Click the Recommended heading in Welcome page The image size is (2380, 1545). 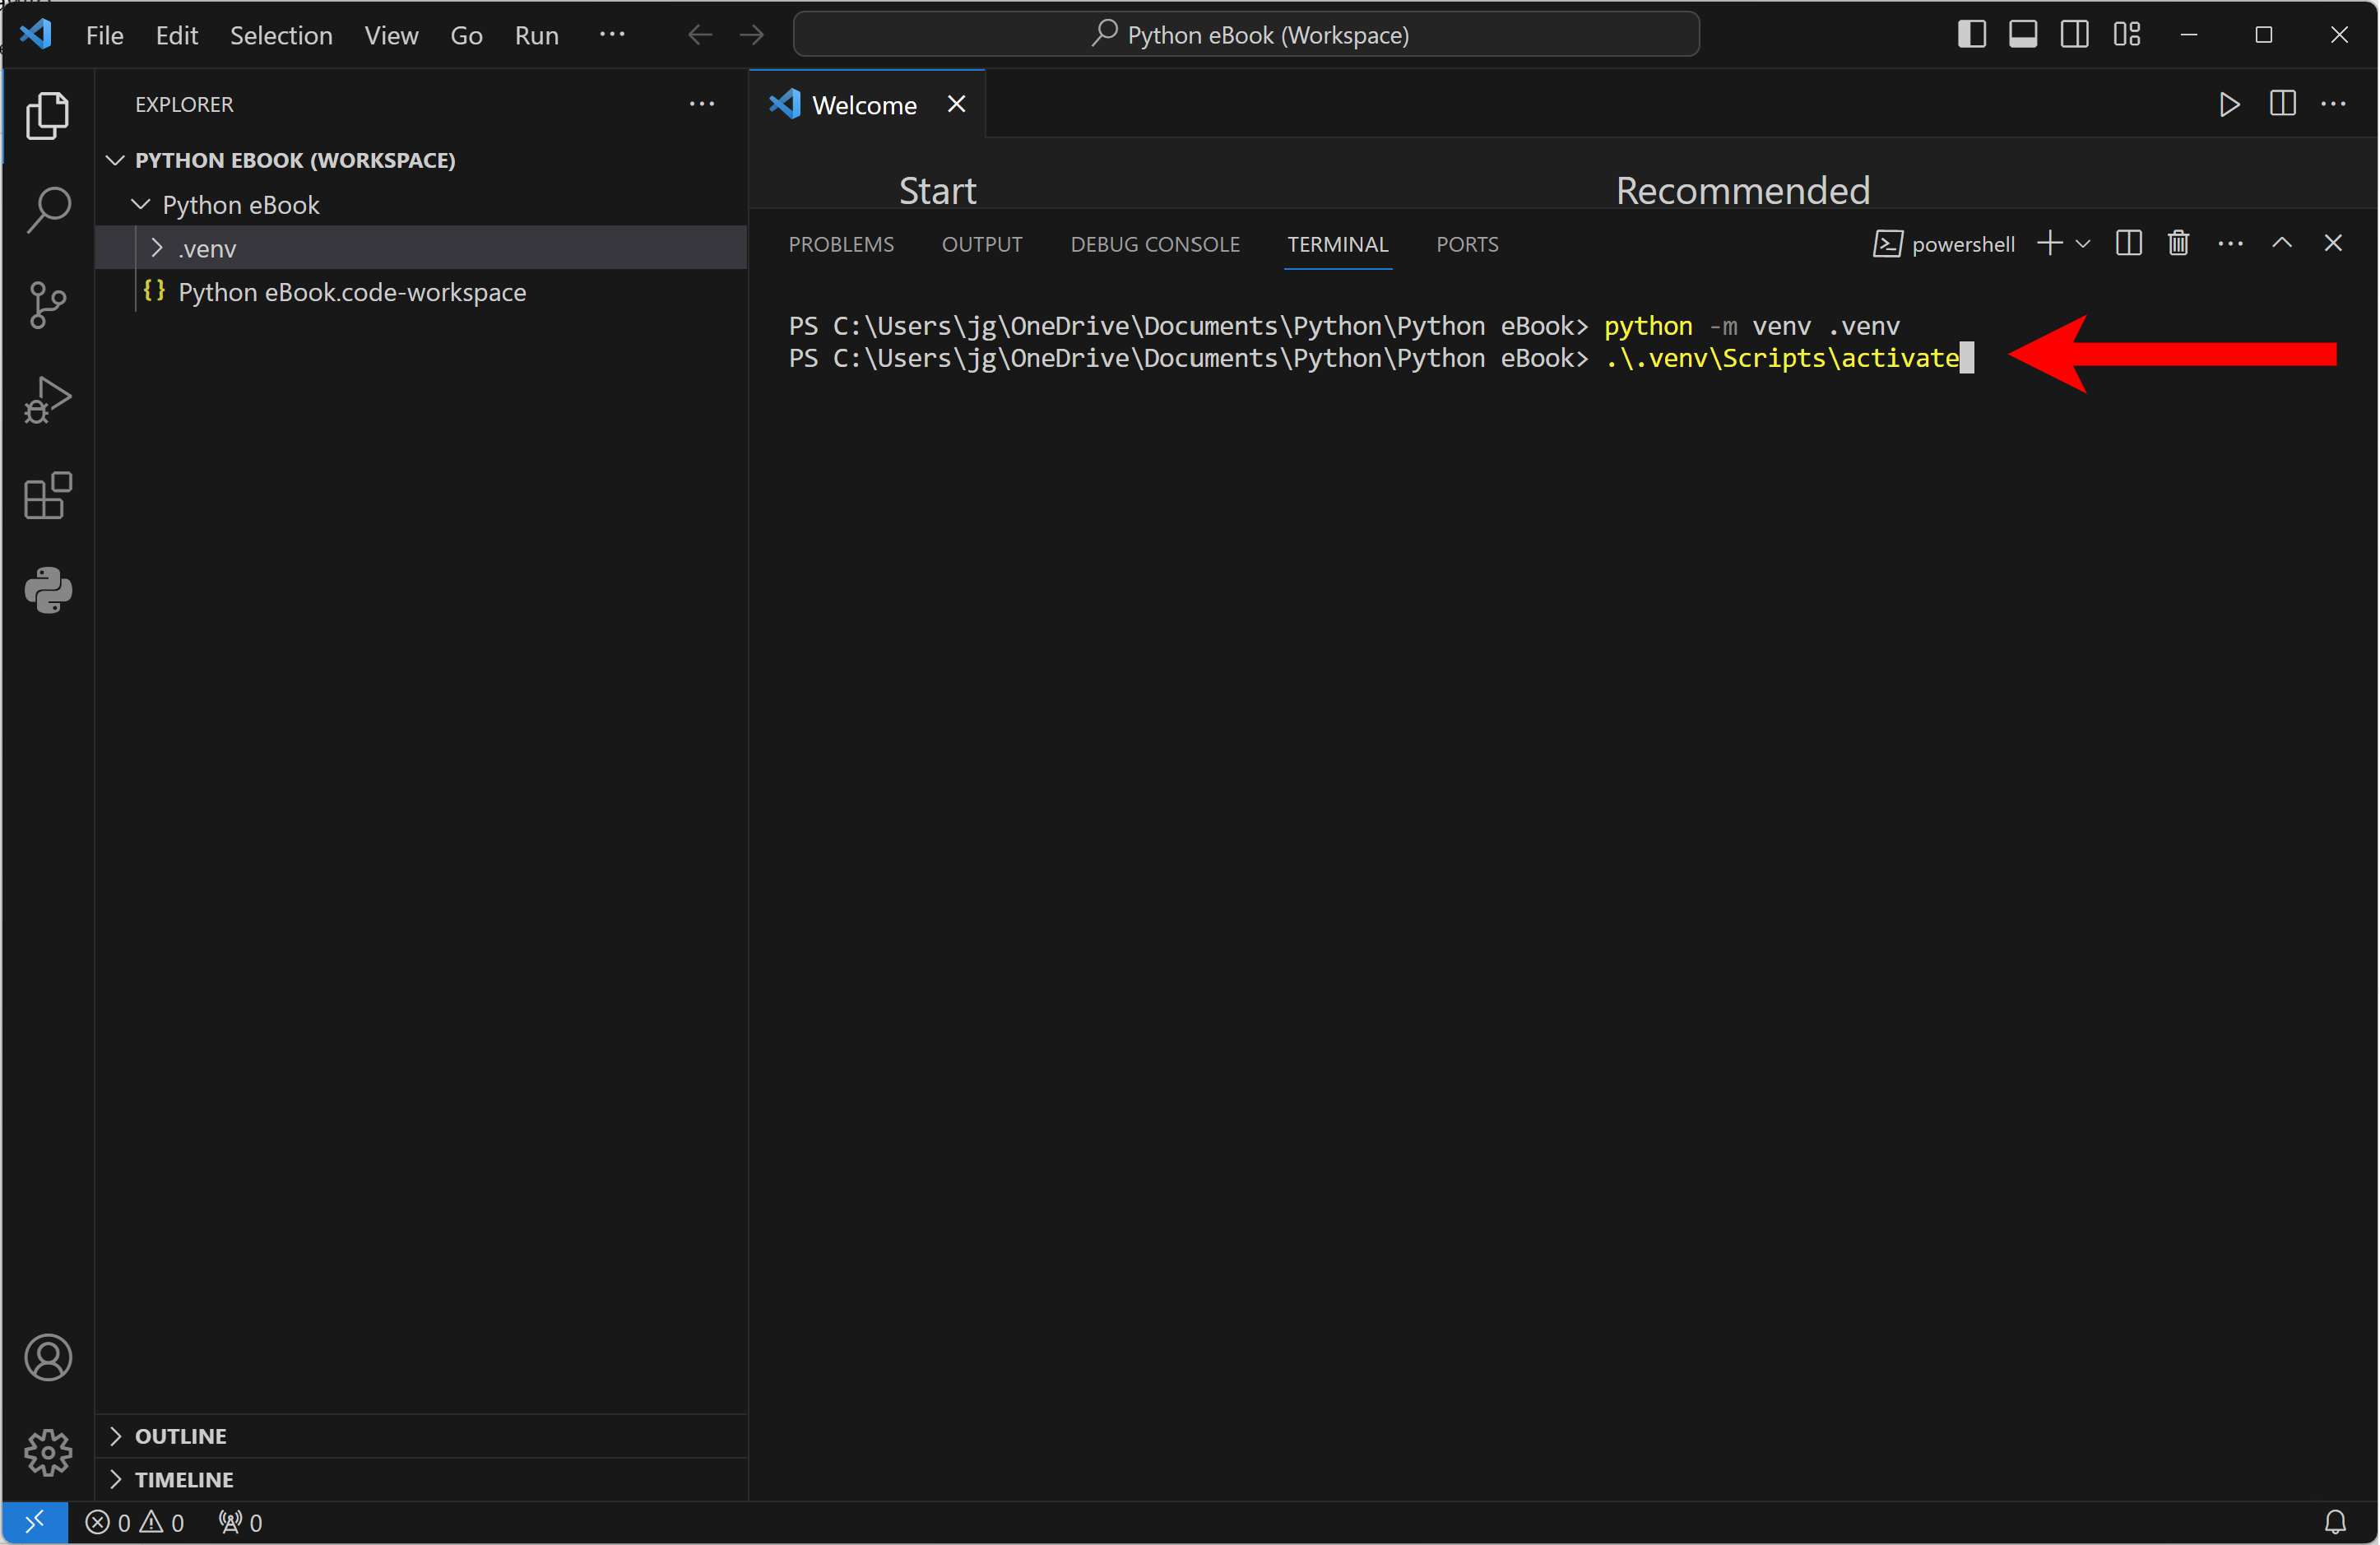tap(1742, 190)
